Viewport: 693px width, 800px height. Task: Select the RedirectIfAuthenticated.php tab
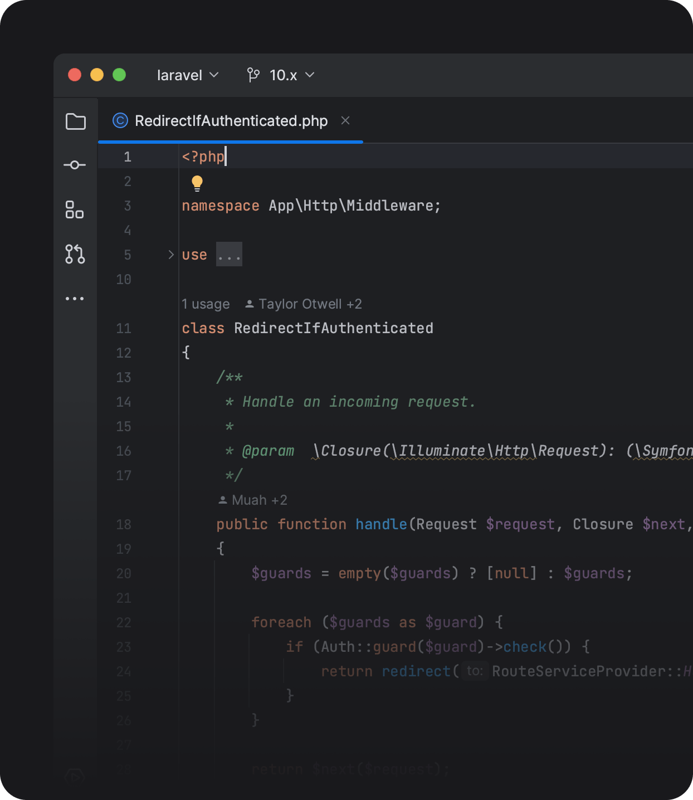click(x=231, y=121)
